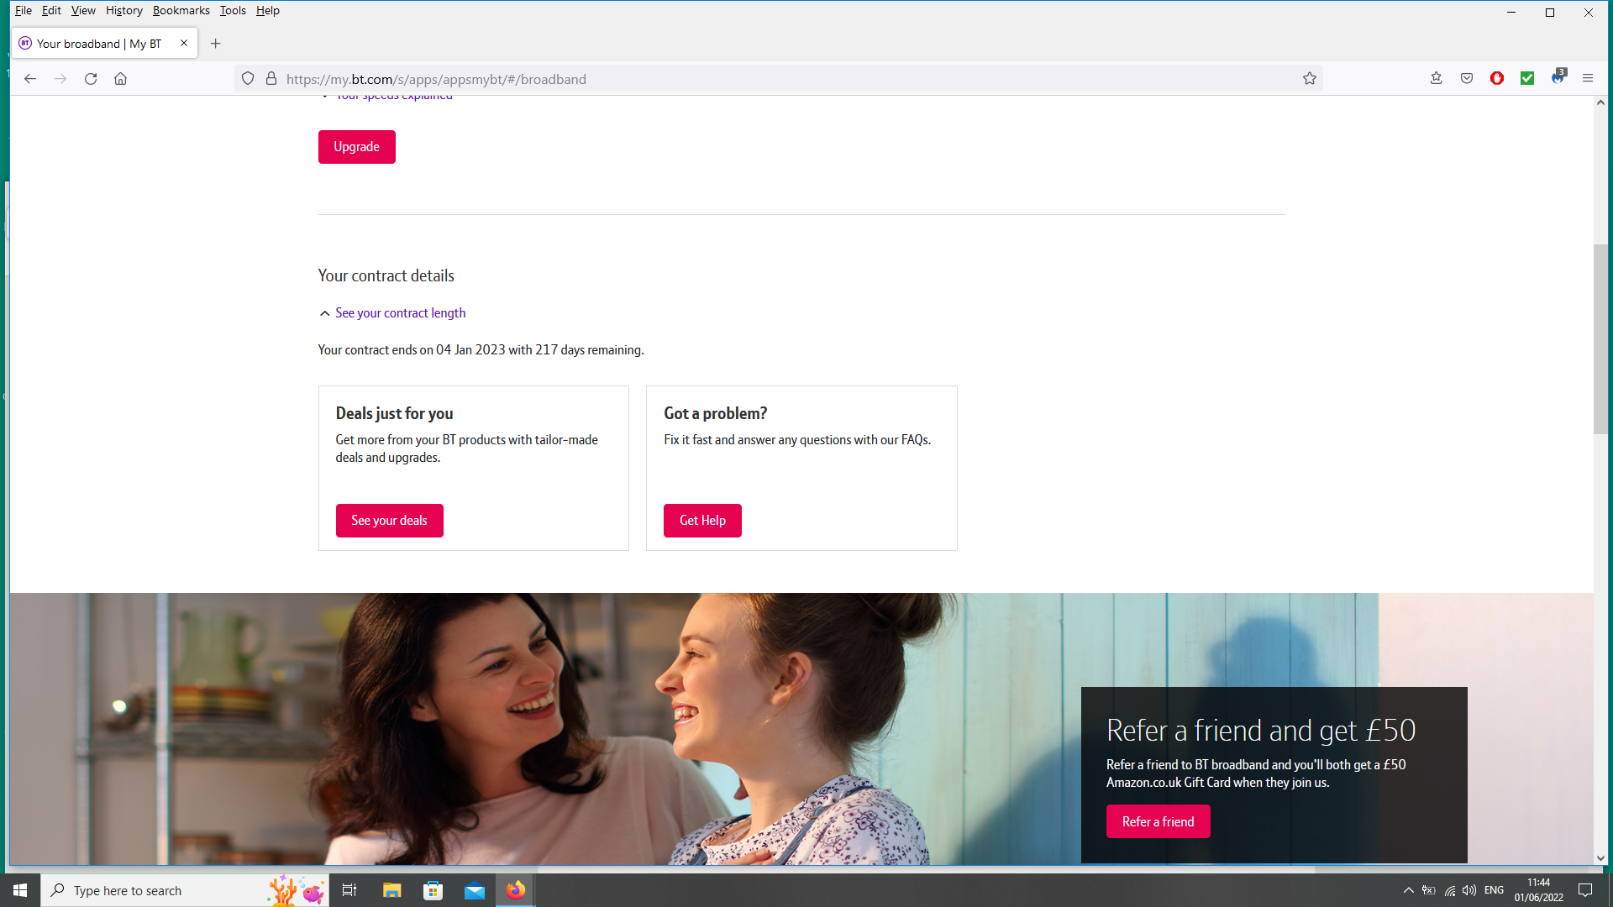Click the Your contract details heading
Viewport: 1613px width, 907px height.
coord(386,276)
